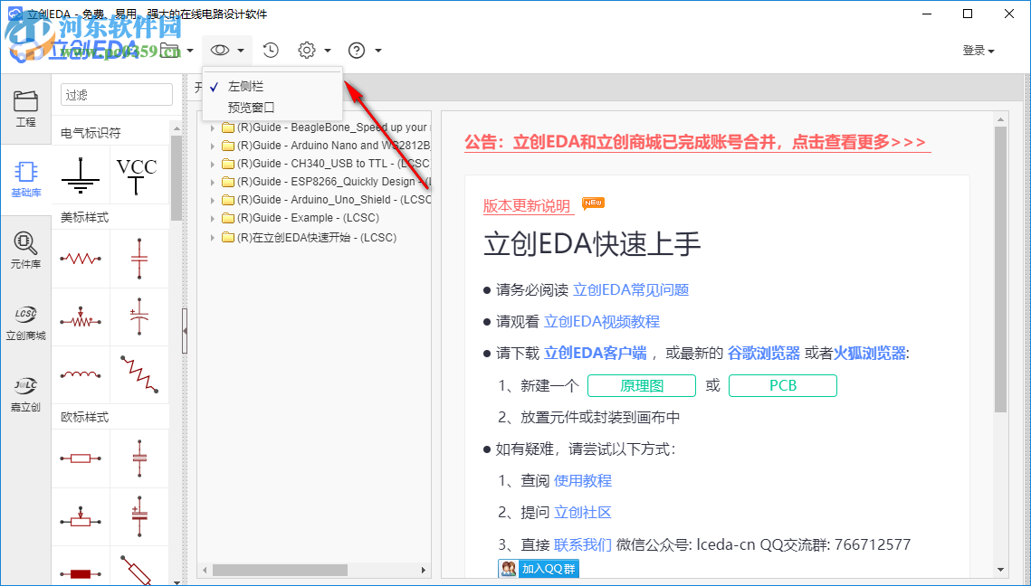Image resolution: width=1031 pixels, height=586 pixels.
Task: Select the EU-style potentiometer symbol
Action: (81, 517)
